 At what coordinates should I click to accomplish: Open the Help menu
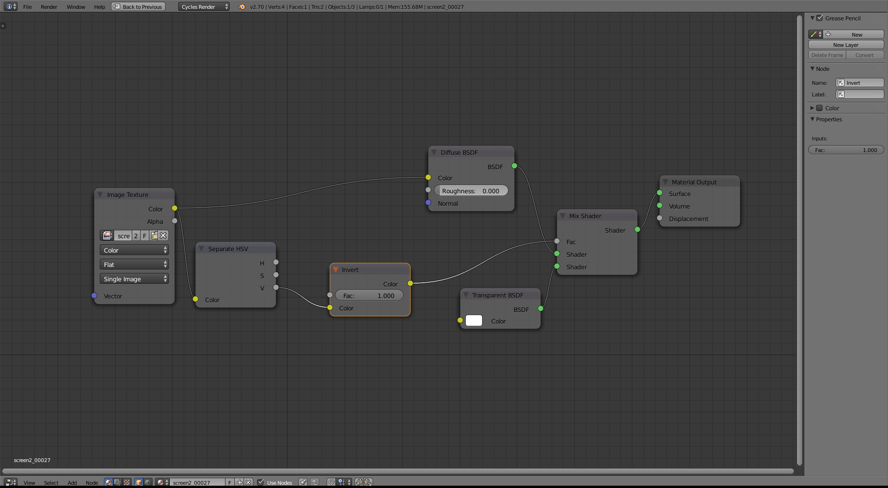[x=99, y=6]
